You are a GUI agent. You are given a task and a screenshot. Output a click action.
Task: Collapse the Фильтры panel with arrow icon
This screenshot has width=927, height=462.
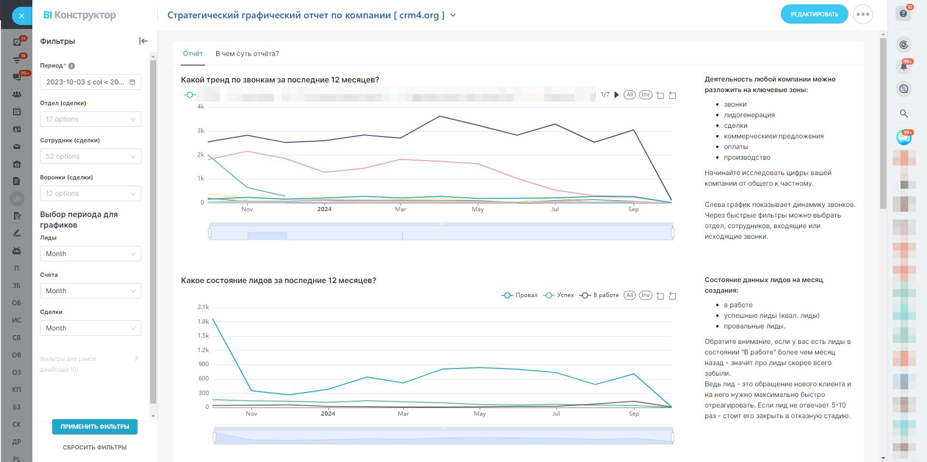pos(143,41)
